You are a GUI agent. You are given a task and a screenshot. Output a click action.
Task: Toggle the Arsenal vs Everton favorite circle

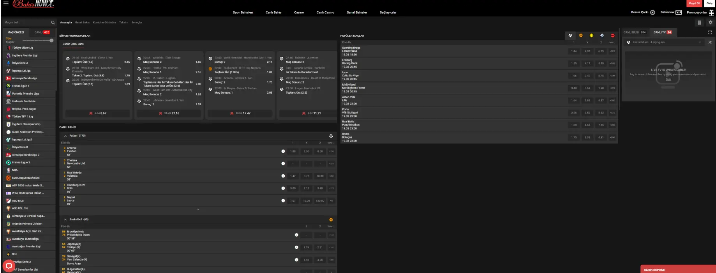coord(283,151)
